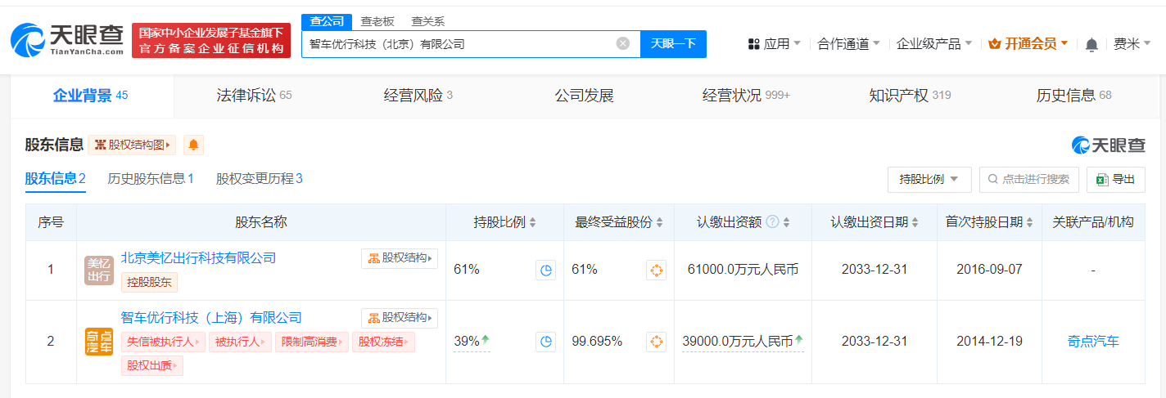1166x398 pixels.
Task: Open the 北京美亿出行科技有限公司 link
Action: (x=199, y=258)
